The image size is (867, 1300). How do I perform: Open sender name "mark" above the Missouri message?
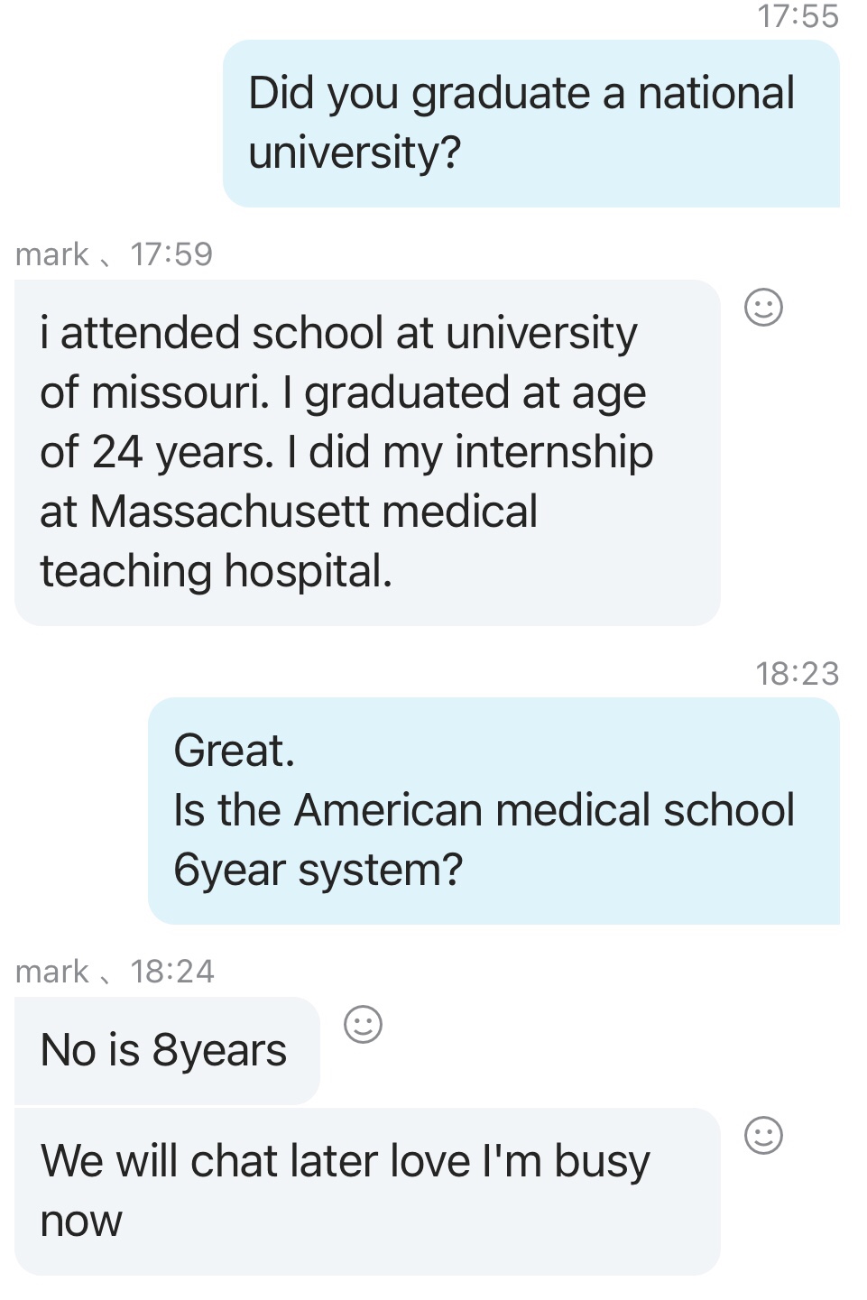tap(52, 254)
